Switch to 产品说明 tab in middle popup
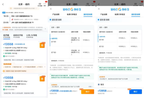Screen dimensions: 144x98 (x=56, y=14)
